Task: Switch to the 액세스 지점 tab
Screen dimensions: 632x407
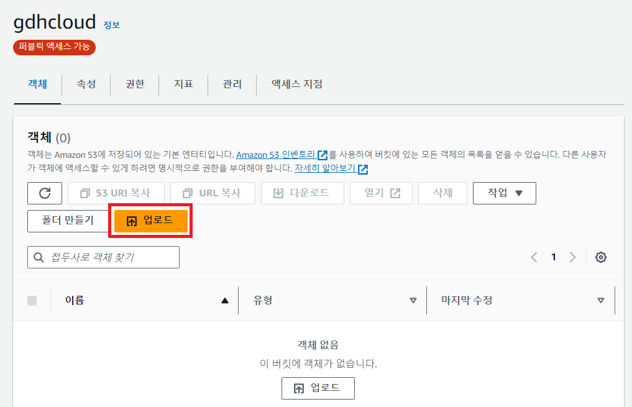Action: pyautogui.click(x=297, y=85)
